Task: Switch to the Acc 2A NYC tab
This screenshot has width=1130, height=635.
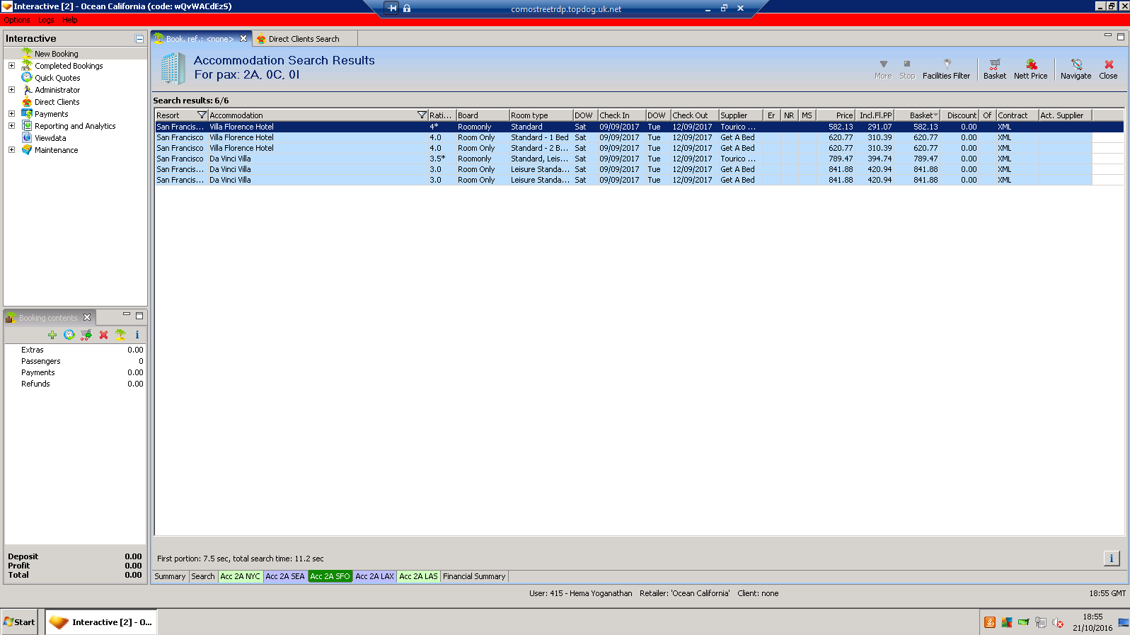Action: tap(241, 576)
